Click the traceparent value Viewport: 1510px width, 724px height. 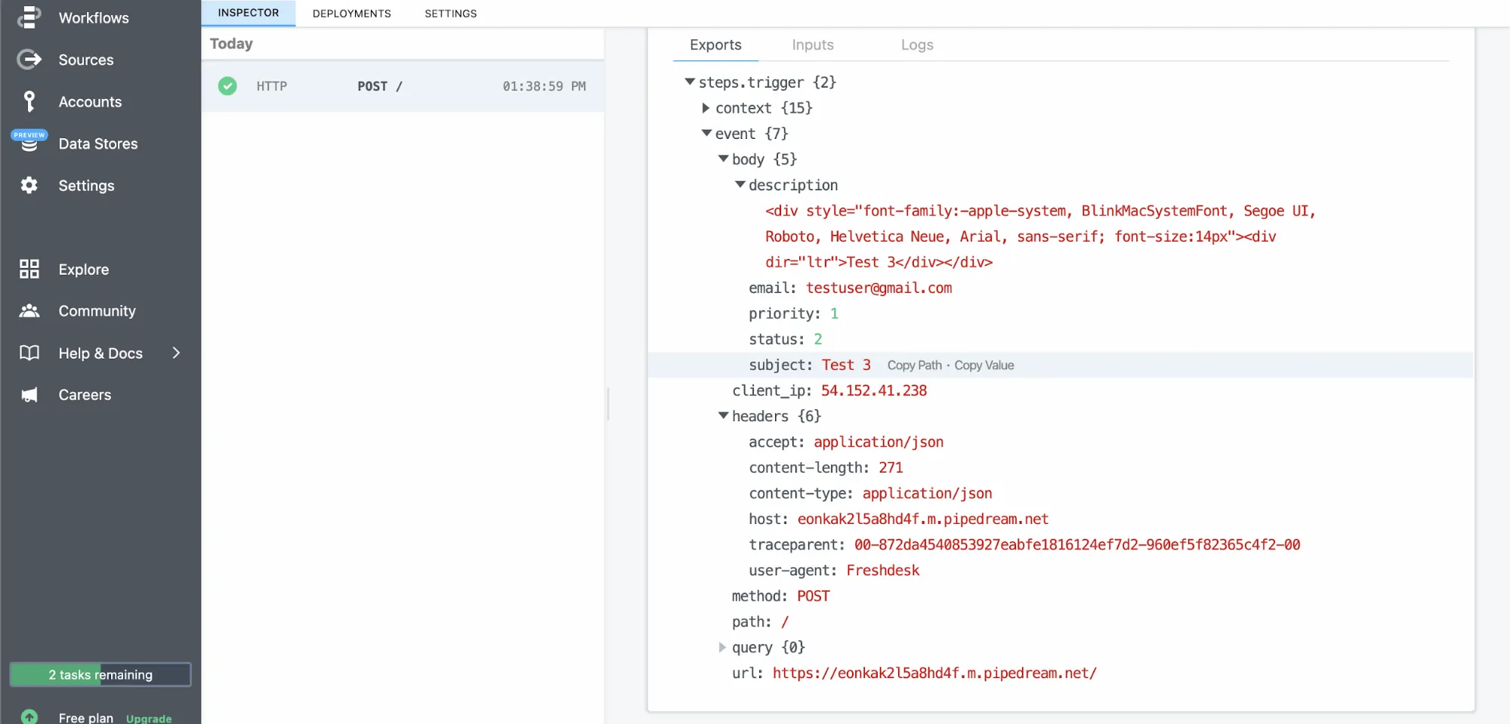[x=1077, y=544]
